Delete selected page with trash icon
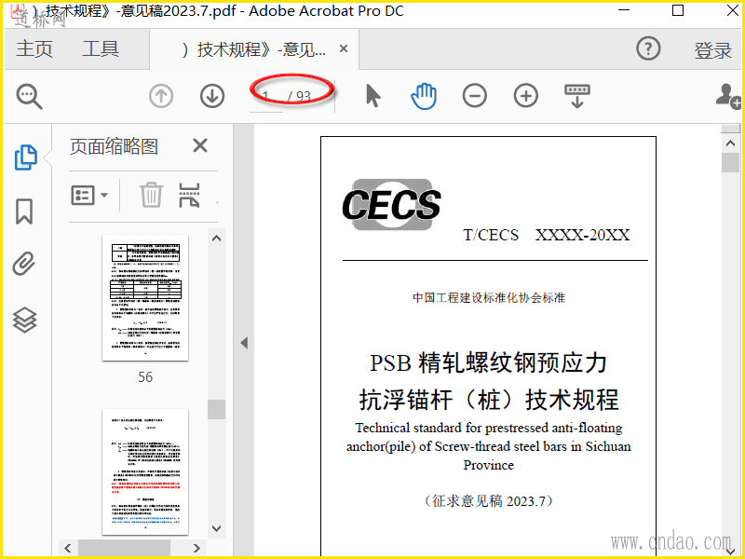 pos(151,195)
